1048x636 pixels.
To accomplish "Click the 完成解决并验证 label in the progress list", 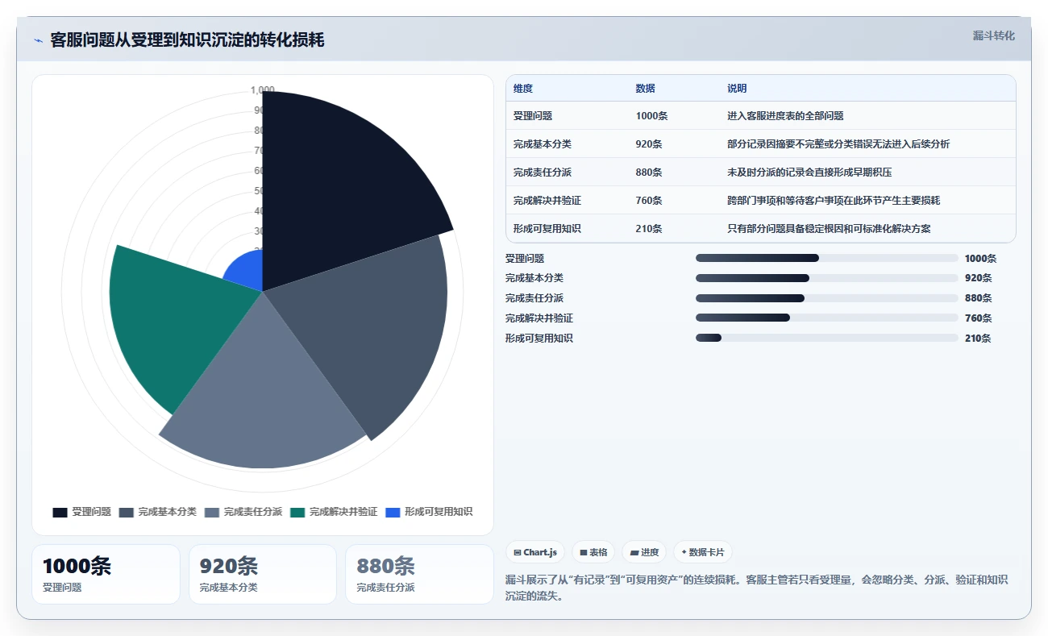I will pos(539,318).
